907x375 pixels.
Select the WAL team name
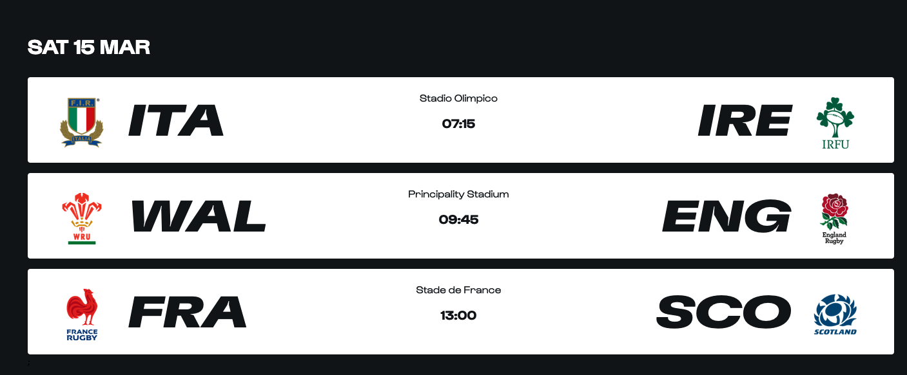coord(199,216)
